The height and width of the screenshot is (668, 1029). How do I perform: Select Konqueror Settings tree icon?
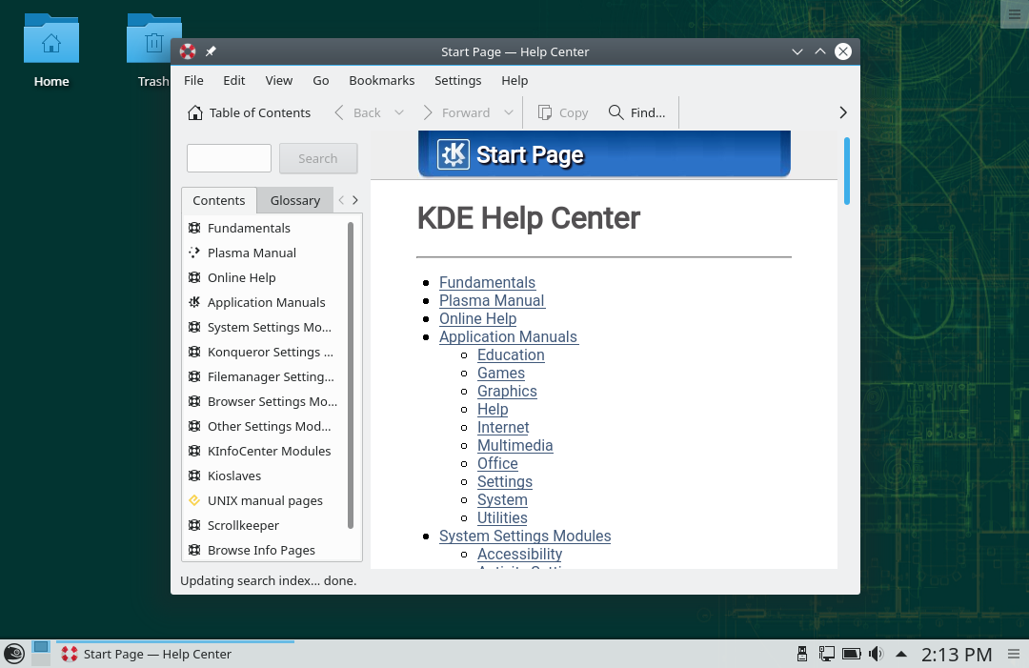tap(194, 352)
